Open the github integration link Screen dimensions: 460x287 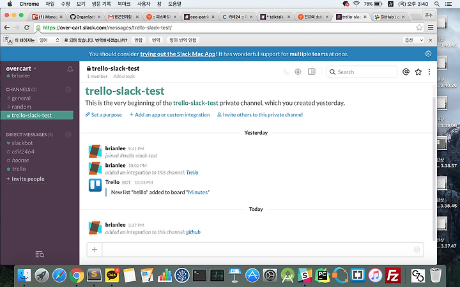(x=193, y=232)
